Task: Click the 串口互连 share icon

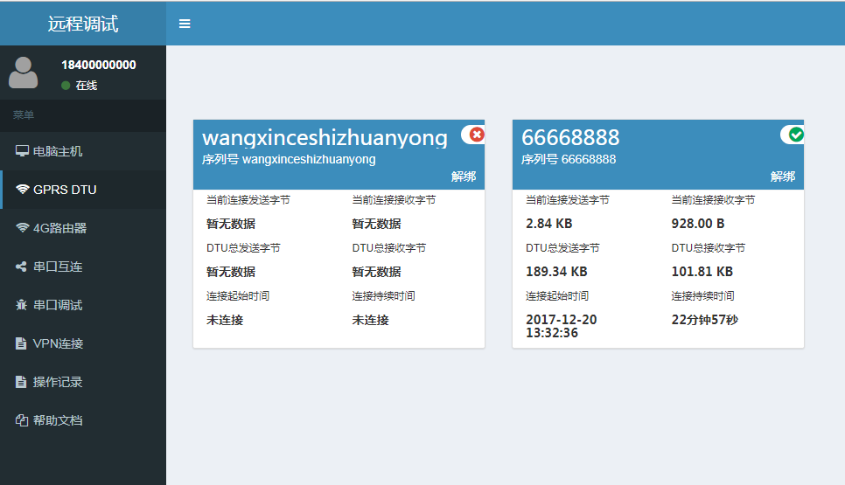Action: tap(22, 267)
